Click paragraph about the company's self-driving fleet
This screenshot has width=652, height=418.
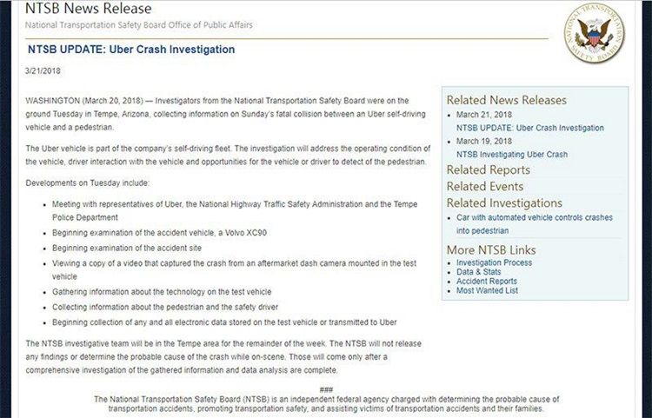(228, 155)
